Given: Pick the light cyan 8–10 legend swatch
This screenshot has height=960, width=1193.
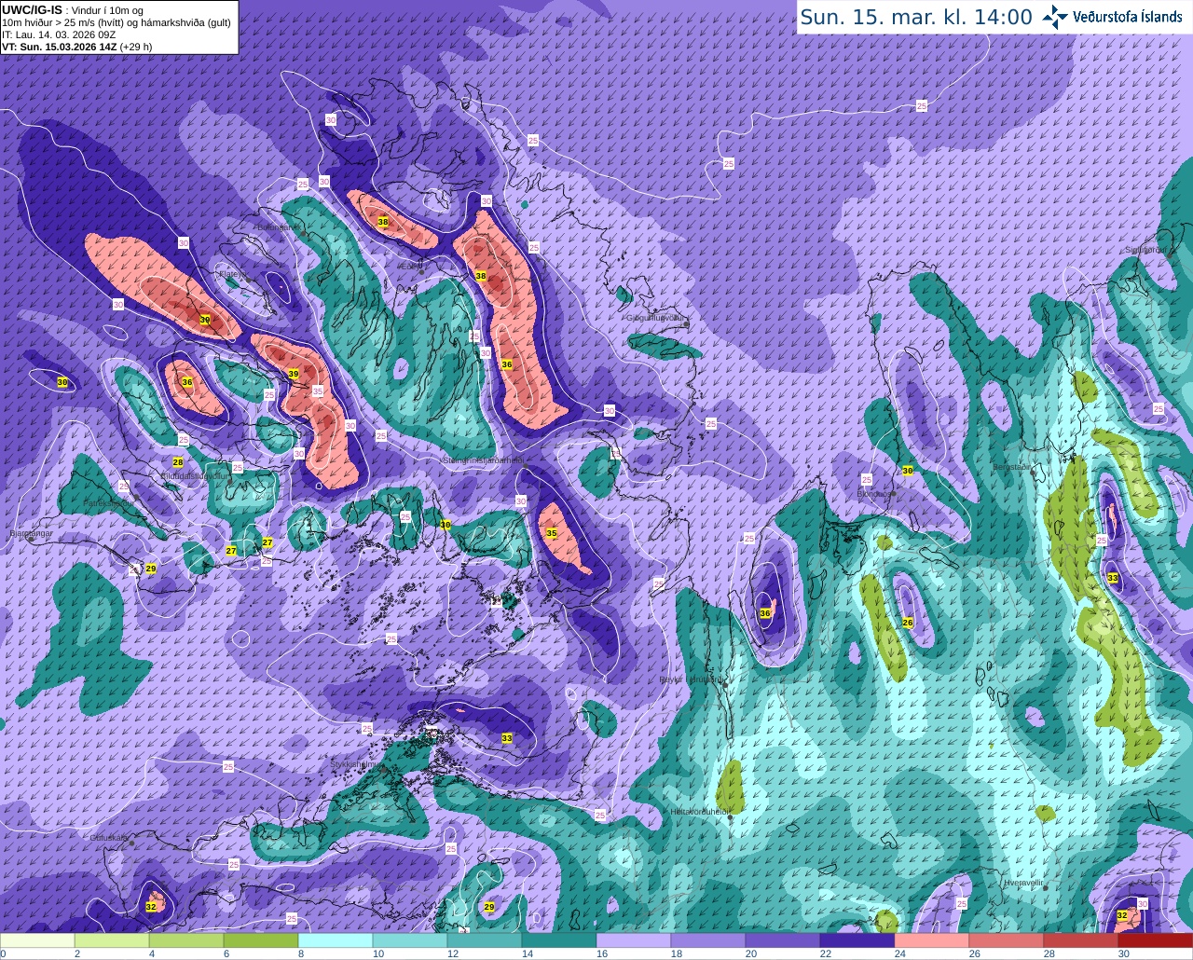Looking at the screenshot, I should point(336,940).
